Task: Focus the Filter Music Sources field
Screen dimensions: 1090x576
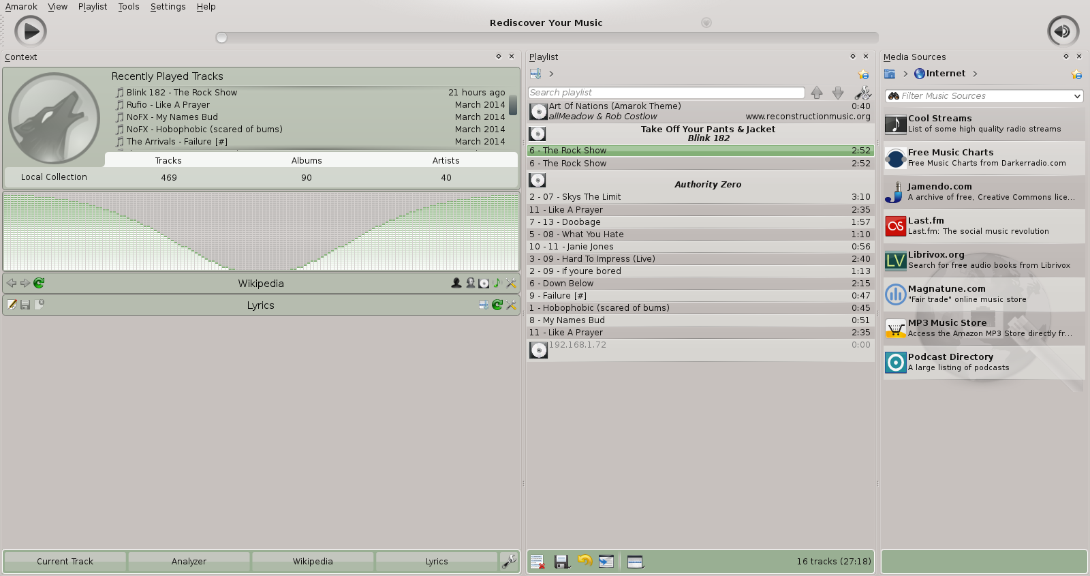Action: pos(984,96)
